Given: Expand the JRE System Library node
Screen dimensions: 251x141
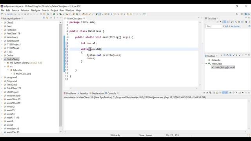Looking at the screenshot, I should pyautogui.click(x=5, y=63).
